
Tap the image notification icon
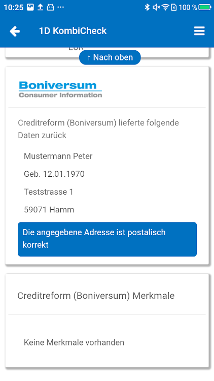pos(30,7)
